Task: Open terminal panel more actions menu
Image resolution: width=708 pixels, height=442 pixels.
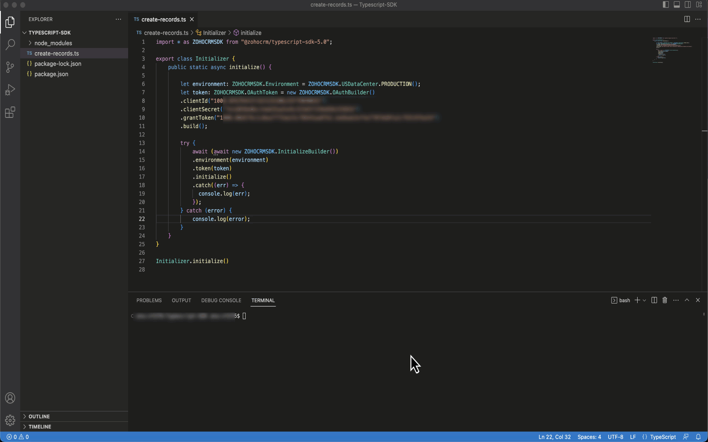Action: (676, 300)
